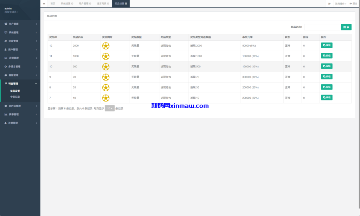Expand the 客服管理 sidebar menu
Screen dimensions: 360x216
20,75
